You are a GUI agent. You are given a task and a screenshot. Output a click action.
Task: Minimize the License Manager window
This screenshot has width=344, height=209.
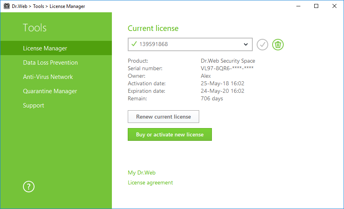[x=298, y=6]
